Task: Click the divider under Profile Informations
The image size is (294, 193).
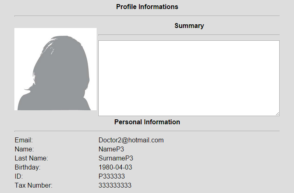Action: pyautogui.click(x=147, y=16)
